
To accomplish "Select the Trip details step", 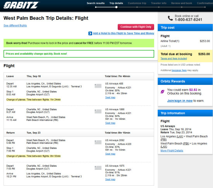I will pyautogui.click(x=116, y=3).
